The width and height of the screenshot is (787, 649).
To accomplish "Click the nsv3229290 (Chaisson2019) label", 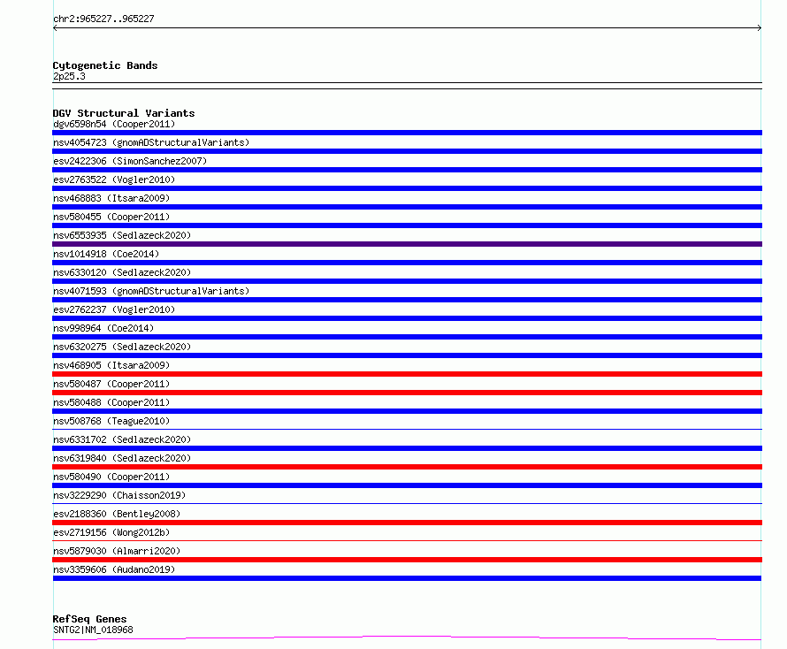I will [x=119, y=495].
